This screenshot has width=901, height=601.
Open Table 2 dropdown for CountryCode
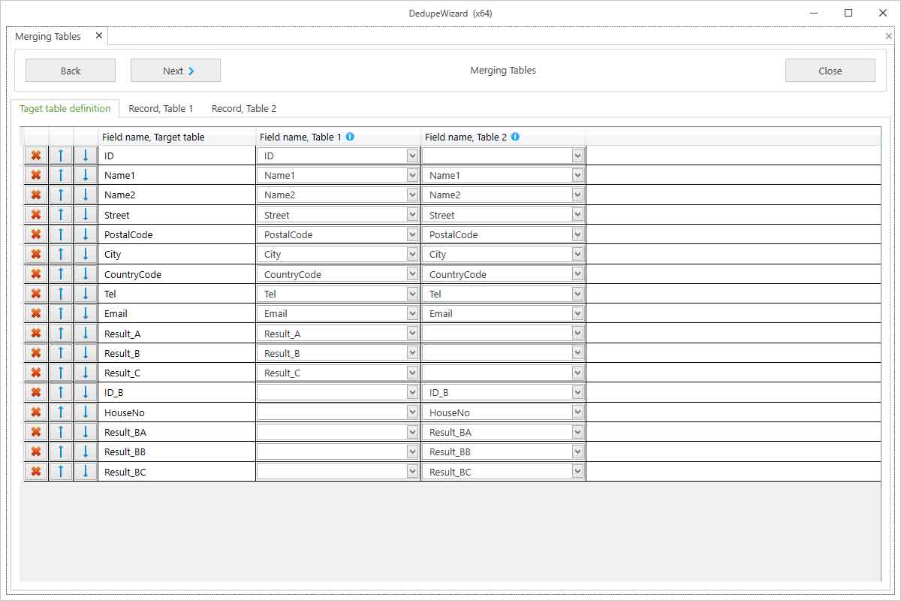click(577, 274)
